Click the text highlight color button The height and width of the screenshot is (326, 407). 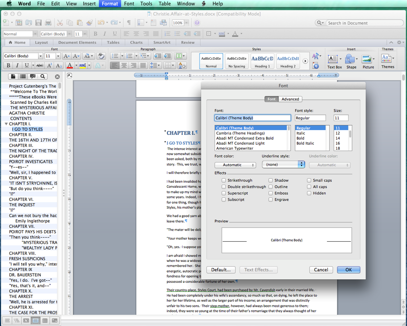pos(82,66)
